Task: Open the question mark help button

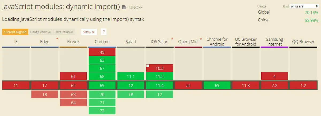Action: pos(104,32)
